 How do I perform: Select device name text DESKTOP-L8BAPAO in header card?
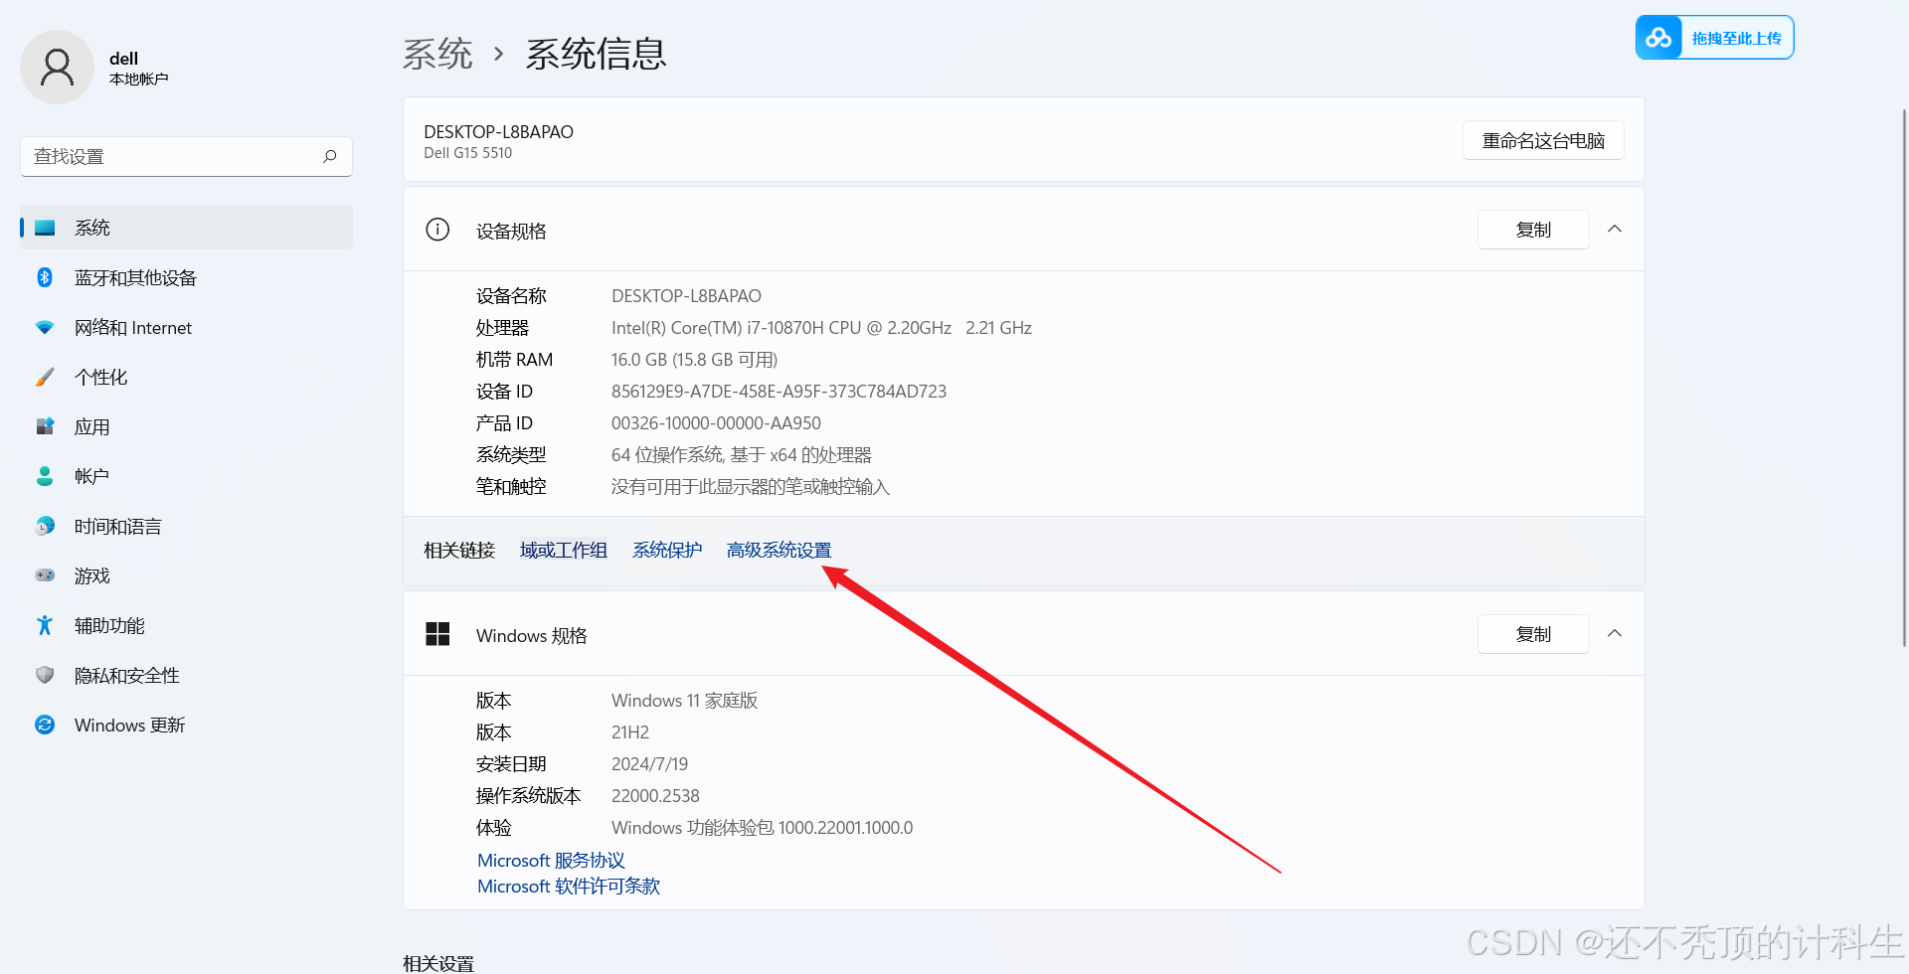pos(498,131)
